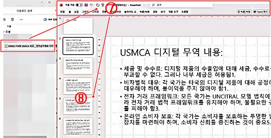Switch to the 홈 ribbon tab
Image resolution: width=271 pixels, height=138 pixels.
(x=70, y=12)
